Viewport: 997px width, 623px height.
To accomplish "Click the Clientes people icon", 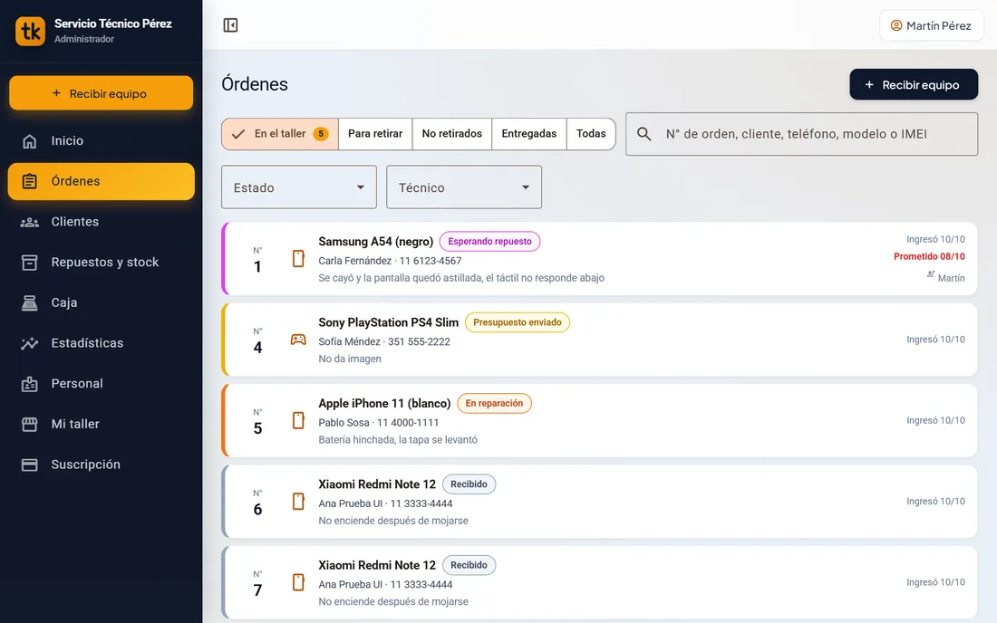I will point(29,222).
